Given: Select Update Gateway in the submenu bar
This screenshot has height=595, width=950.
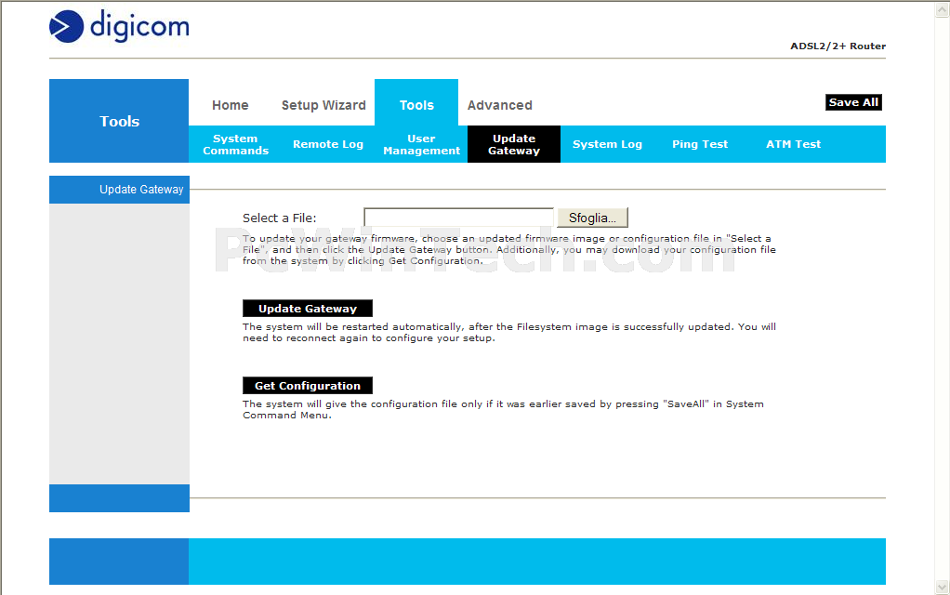Looking at the screenshot, I should (514, 145).
